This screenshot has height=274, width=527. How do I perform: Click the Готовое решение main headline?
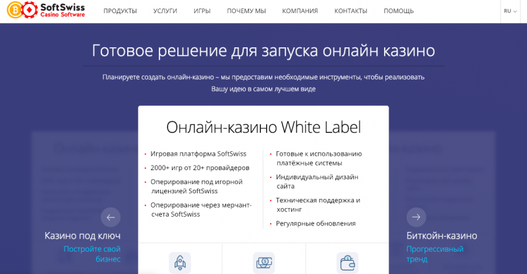point(263,51)
